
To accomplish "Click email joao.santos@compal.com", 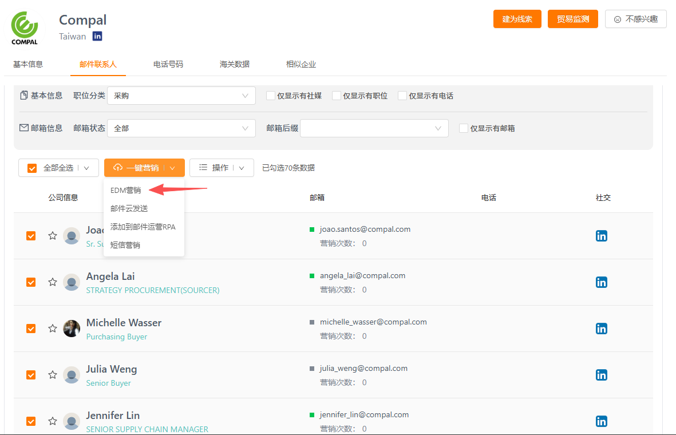I will pos(365,230).
